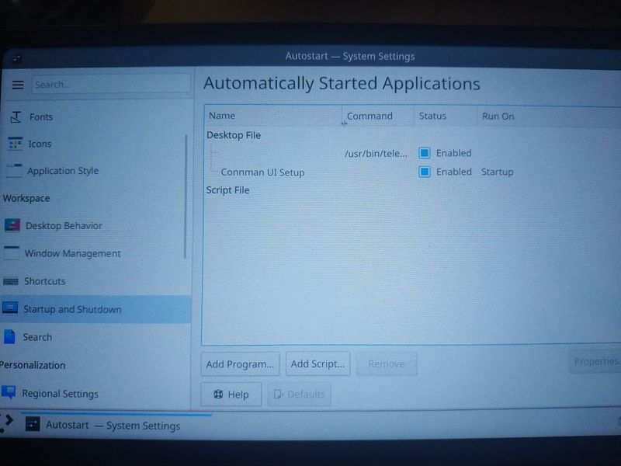Screen dimensions: 621x466
Task: Click the Fonts icon in sidebar
Action: tap(16, 116)
